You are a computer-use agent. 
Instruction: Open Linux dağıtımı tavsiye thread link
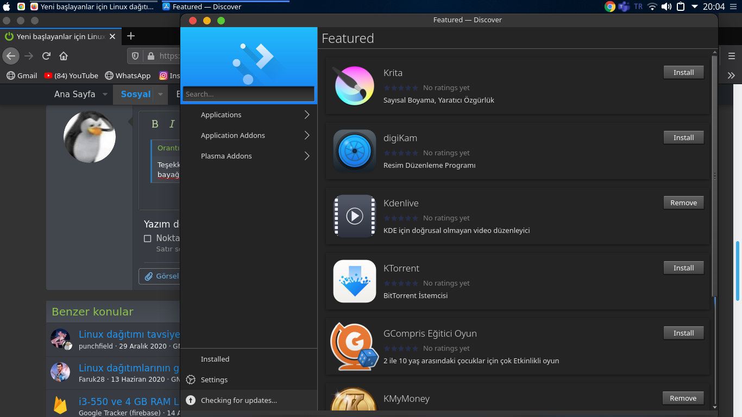point(129,334)
